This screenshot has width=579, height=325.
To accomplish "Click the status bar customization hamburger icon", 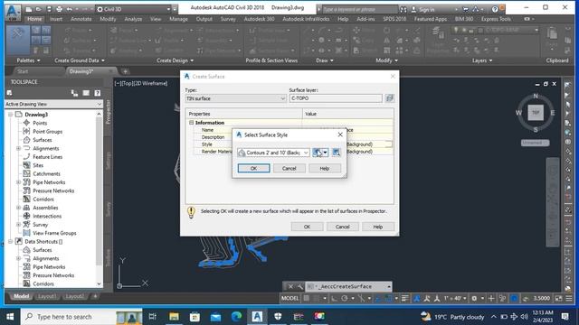I will (x=569, y=298).
